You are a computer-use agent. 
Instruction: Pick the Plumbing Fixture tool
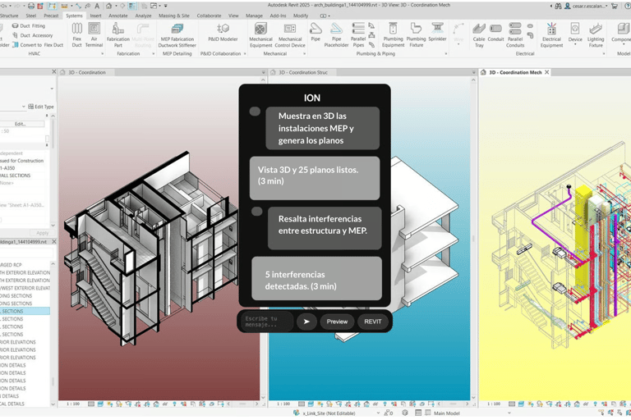[416, 35]
